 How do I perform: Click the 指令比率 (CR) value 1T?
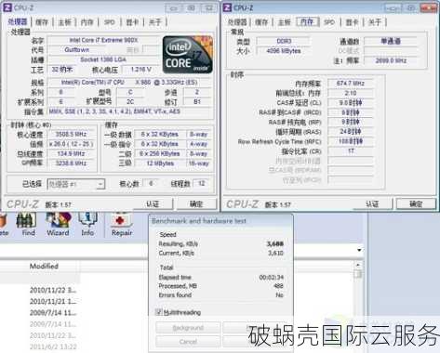351,151
